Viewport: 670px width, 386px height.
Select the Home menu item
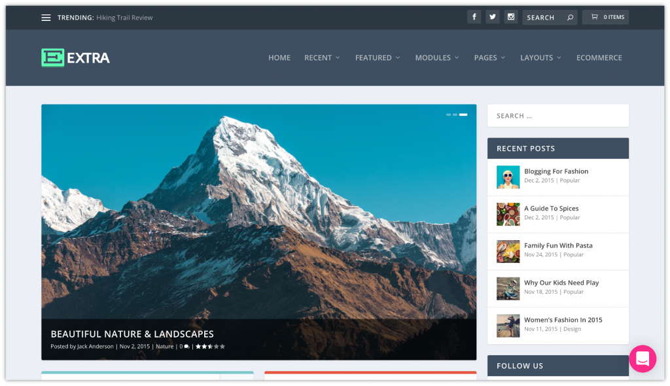[x=279, y=58]
